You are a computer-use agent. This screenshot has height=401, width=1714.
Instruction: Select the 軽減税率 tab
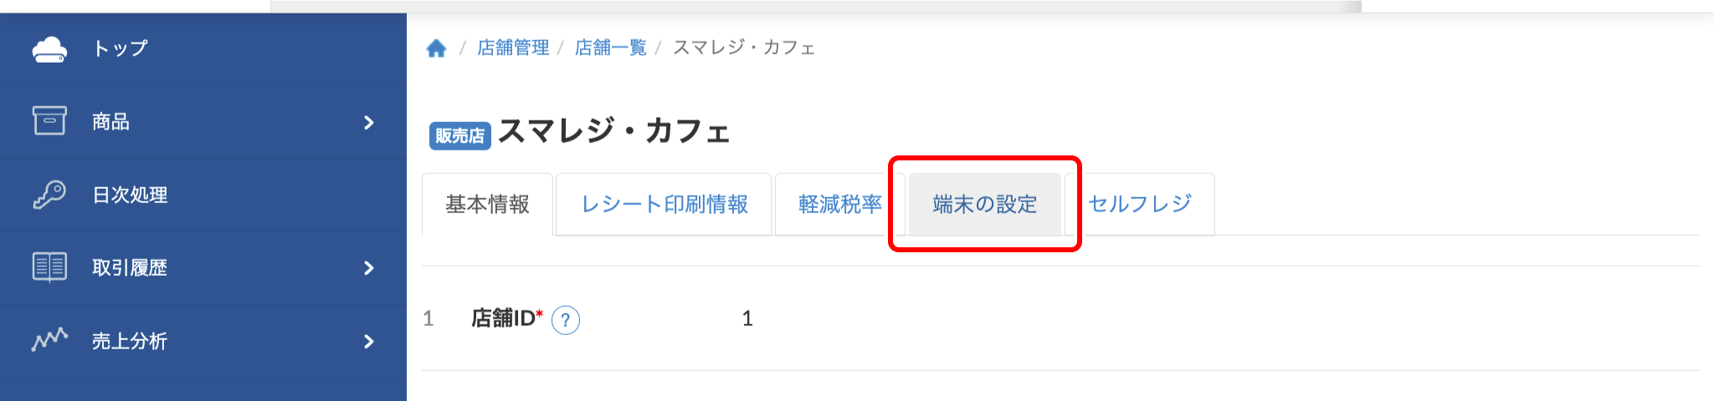839,204
